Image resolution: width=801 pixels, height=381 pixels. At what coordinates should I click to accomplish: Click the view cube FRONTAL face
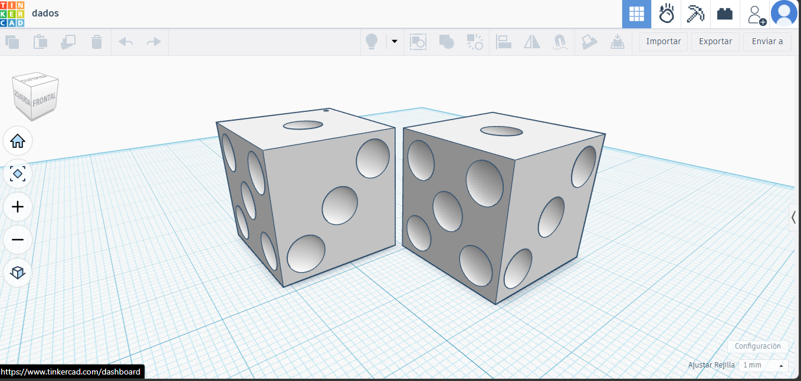pyautogui.click(x=45, y=100)
